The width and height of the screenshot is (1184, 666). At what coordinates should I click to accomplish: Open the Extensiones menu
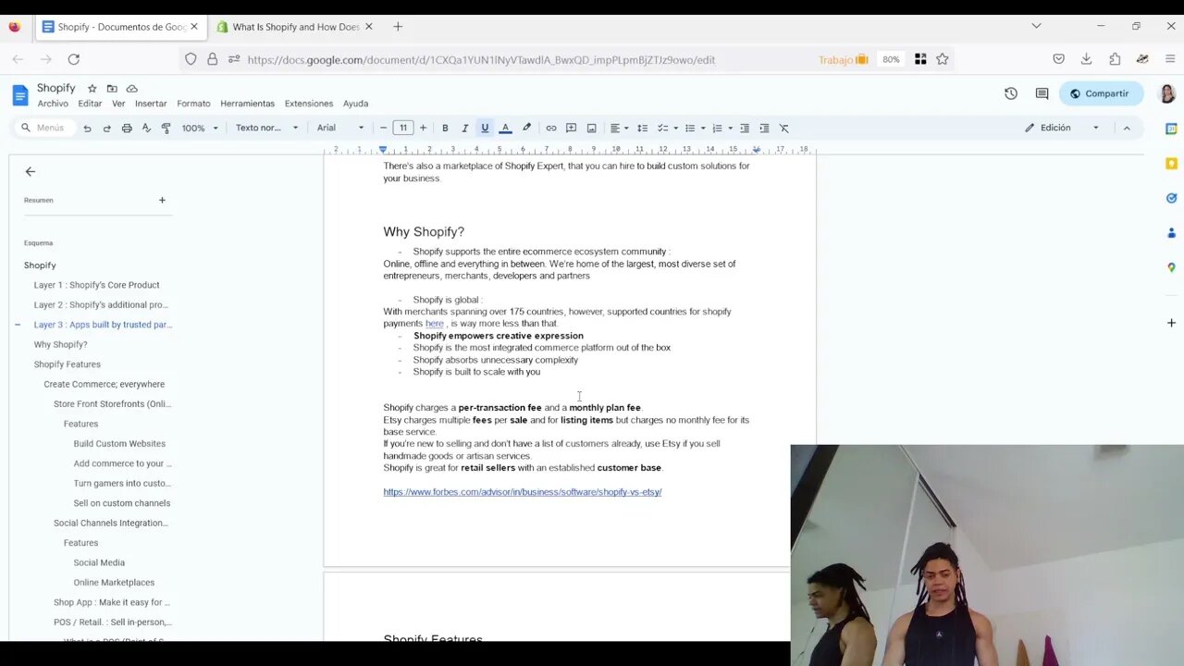pos(309,104)
